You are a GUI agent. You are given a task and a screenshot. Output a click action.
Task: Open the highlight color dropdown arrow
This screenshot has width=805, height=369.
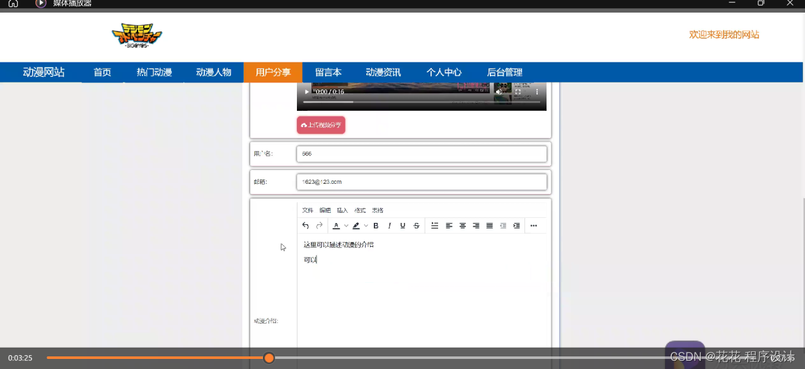pyautogui.click(x=366, y=225)
